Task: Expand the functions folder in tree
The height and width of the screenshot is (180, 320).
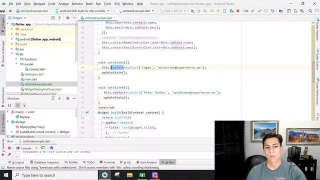Action: coord(16,59)
